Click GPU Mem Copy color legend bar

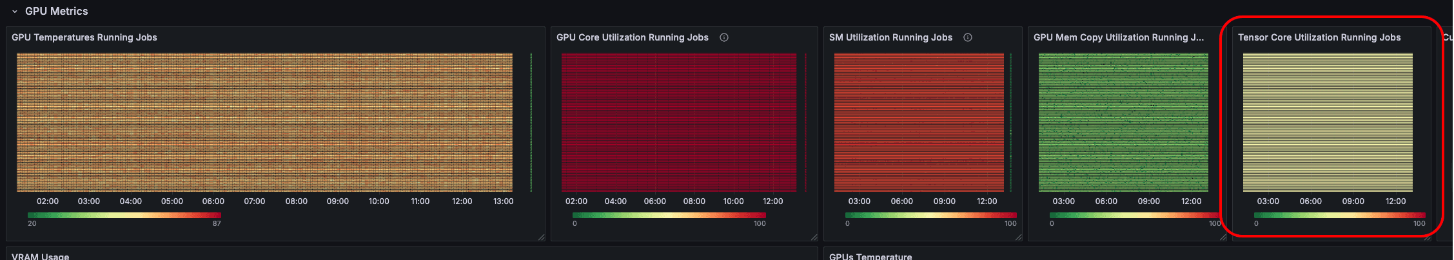[1135, 215]
